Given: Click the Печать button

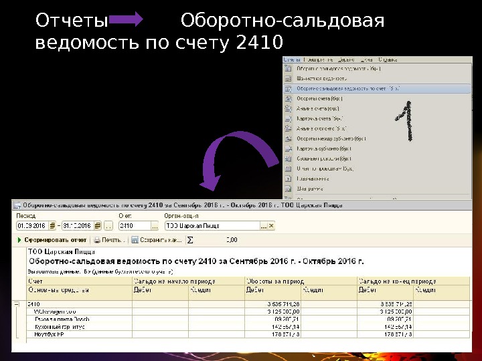Looking at the screenshot, I should coord(109,240).
